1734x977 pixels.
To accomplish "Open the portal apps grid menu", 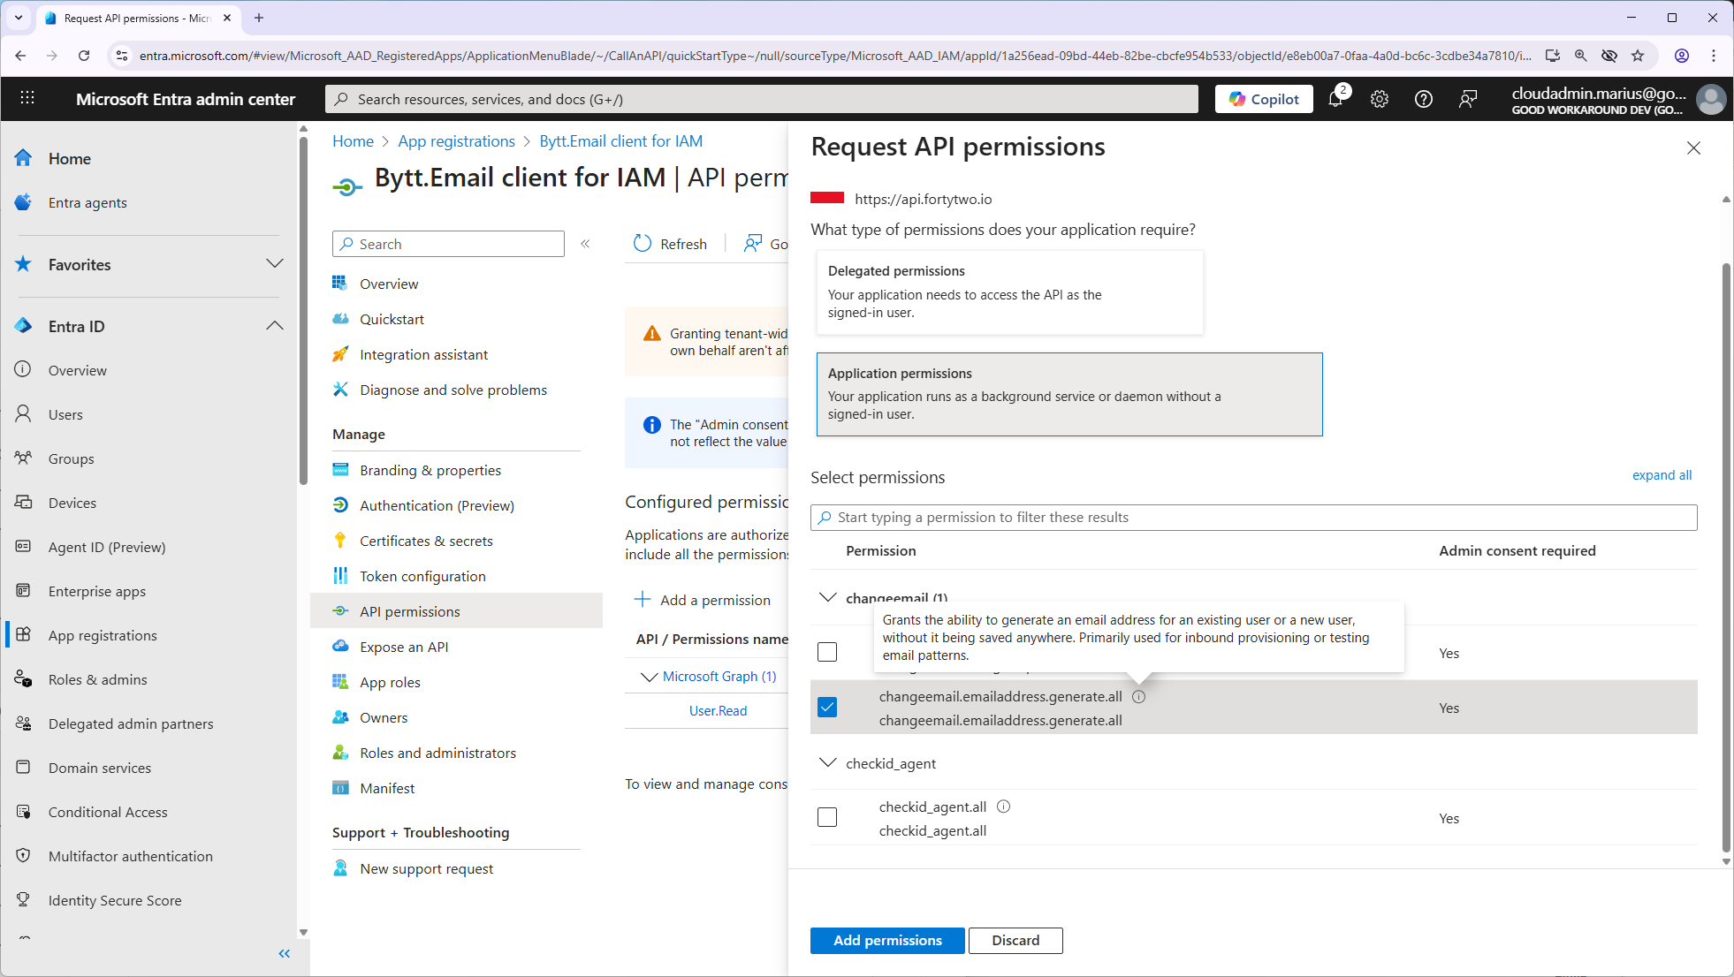I will 27,99.
